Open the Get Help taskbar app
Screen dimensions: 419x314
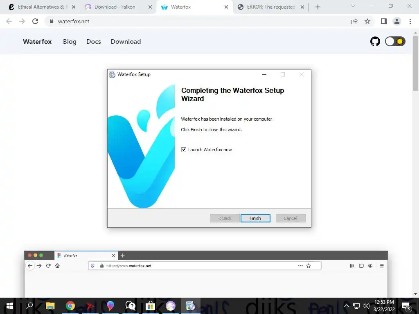131,306
